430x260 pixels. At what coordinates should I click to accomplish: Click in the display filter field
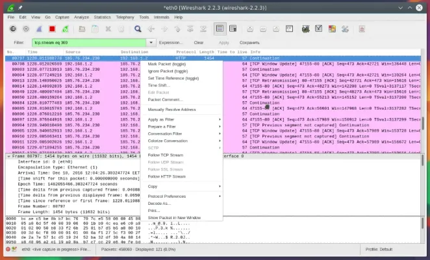[89, 43]
